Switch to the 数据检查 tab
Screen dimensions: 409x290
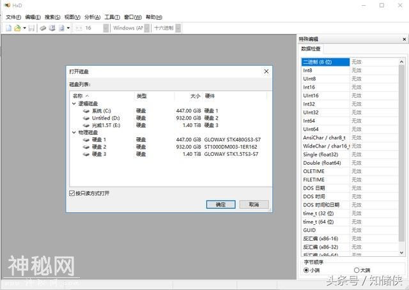311,49
